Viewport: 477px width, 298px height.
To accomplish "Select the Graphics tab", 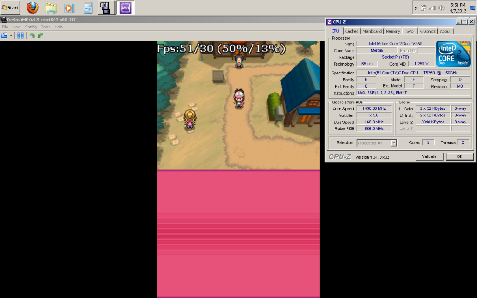I will point(427,31).
